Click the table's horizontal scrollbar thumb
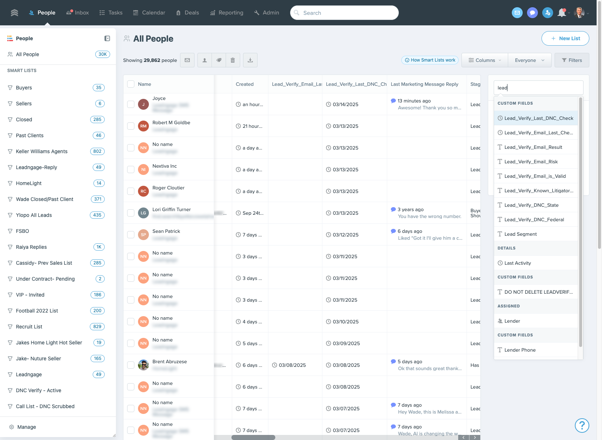This screenshot has width=602, height=440. click(253, 437)
